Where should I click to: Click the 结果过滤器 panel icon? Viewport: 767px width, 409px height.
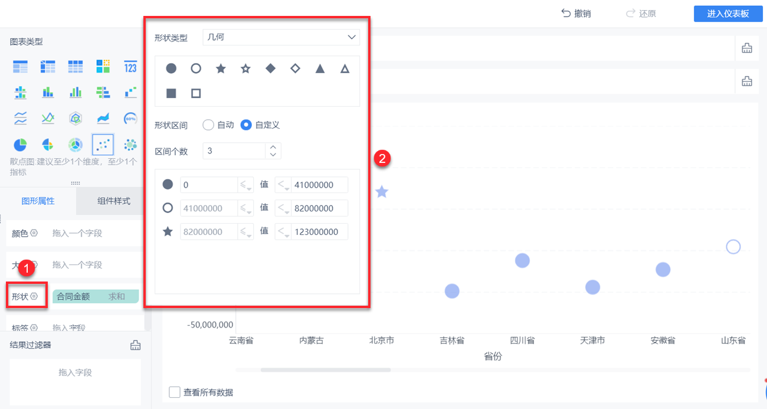pyautogui.click(x=135, y=345)
